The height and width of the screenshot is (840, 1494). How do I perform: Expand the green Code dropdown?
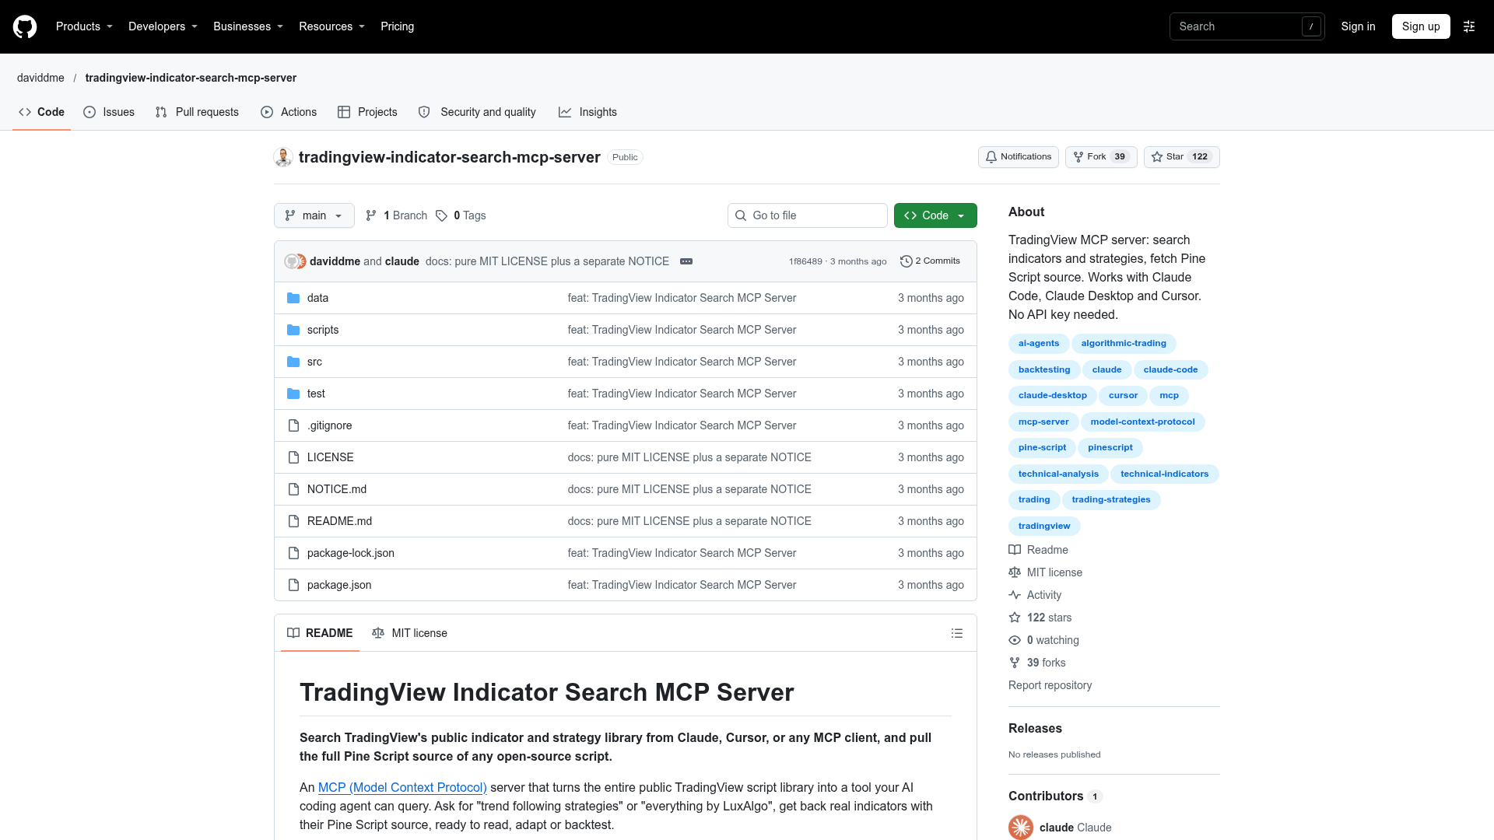click(x=935, y=215)
